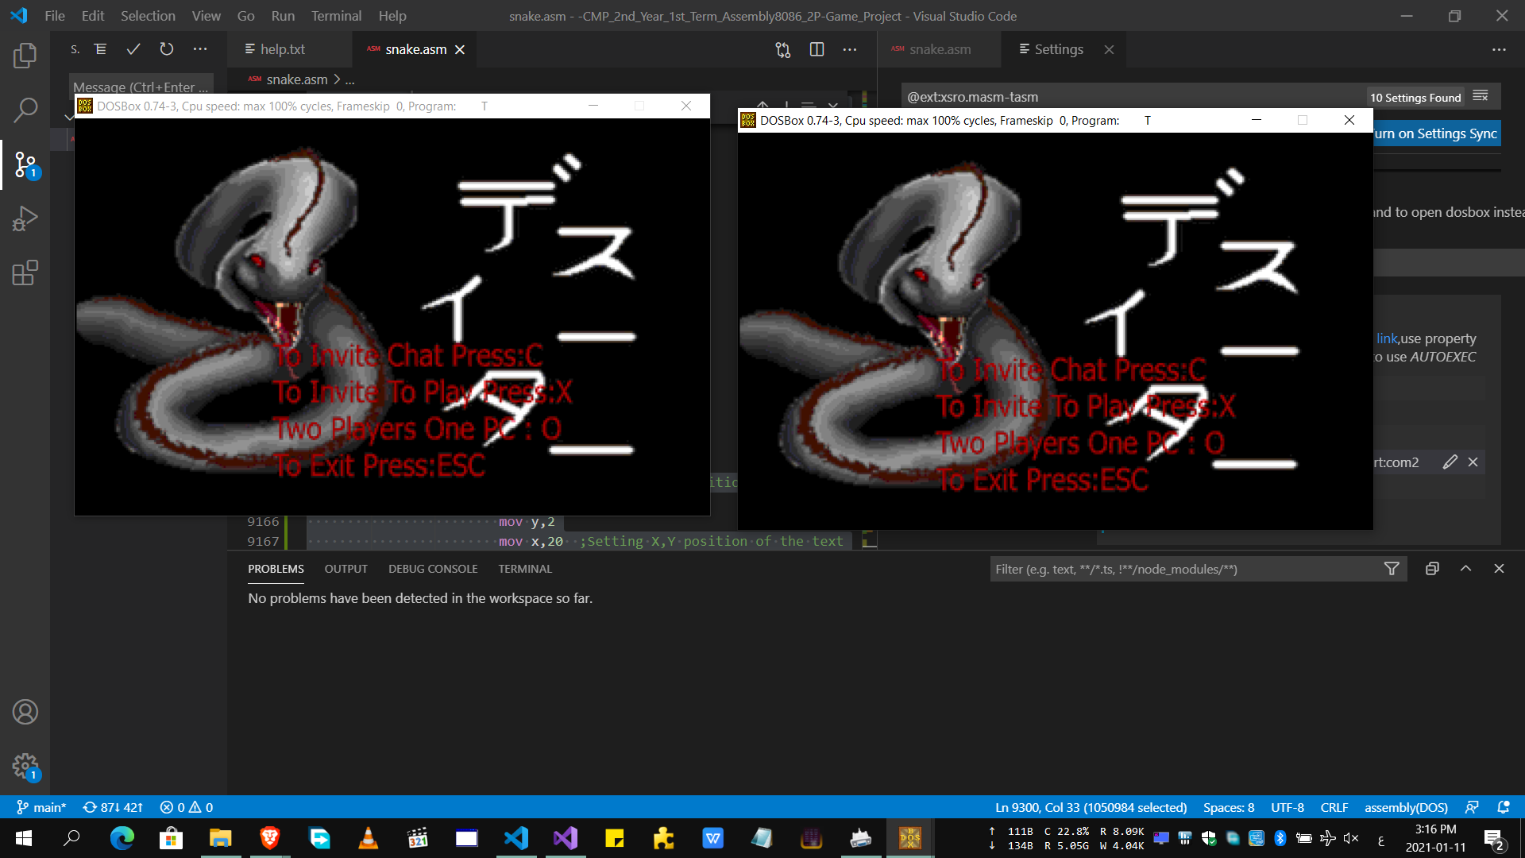The width and height of the screenshot is (1525, 858).
Task: Click the Refresh source control icon
Action: pyautogui.click(x=167, y=49)
